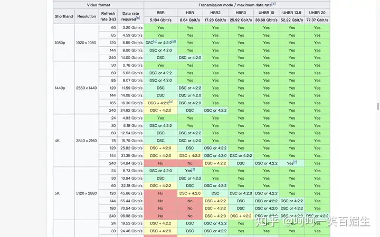Click footnote [d] after 4:2:2 in 1080p row
The width and height of the screenshot is (380, 237).
174,42
